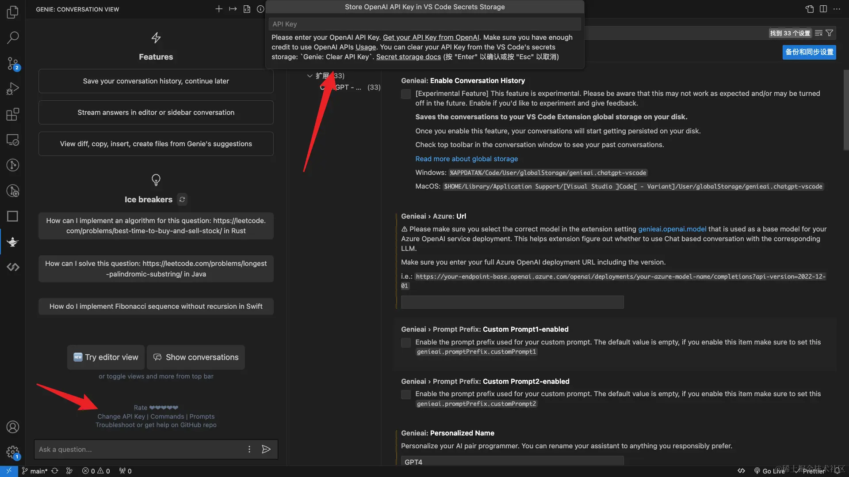Image resolution: width=849 pixels, height=477 pixels.
Task: Select the Genie lamp icon in activity bar
Action: pos(13,242)
